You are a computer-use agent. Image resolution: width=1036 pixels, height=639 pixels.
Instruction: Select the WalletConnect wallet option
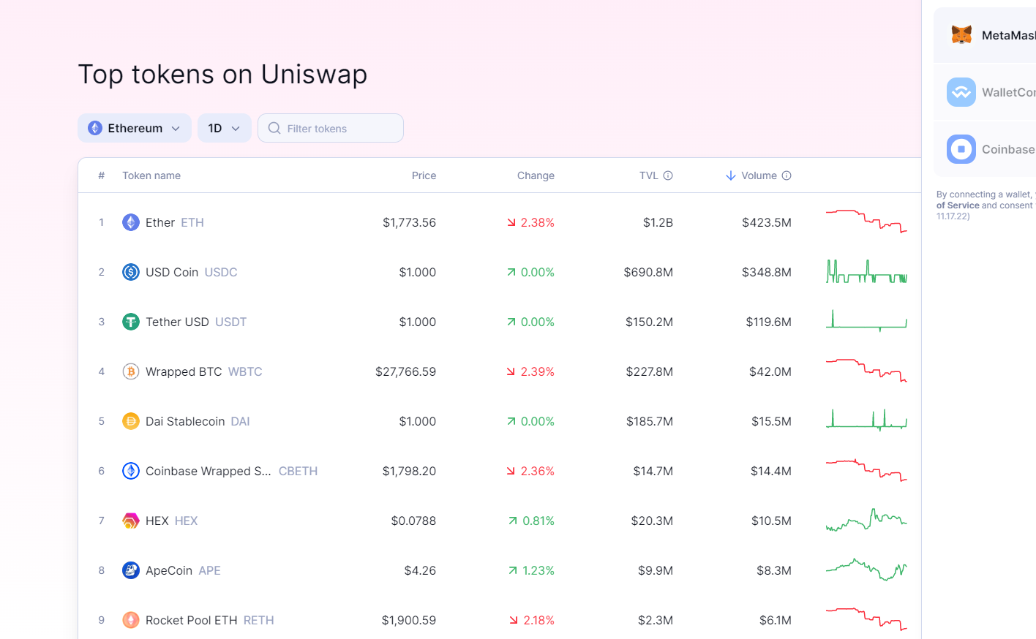tap(985, 92)
